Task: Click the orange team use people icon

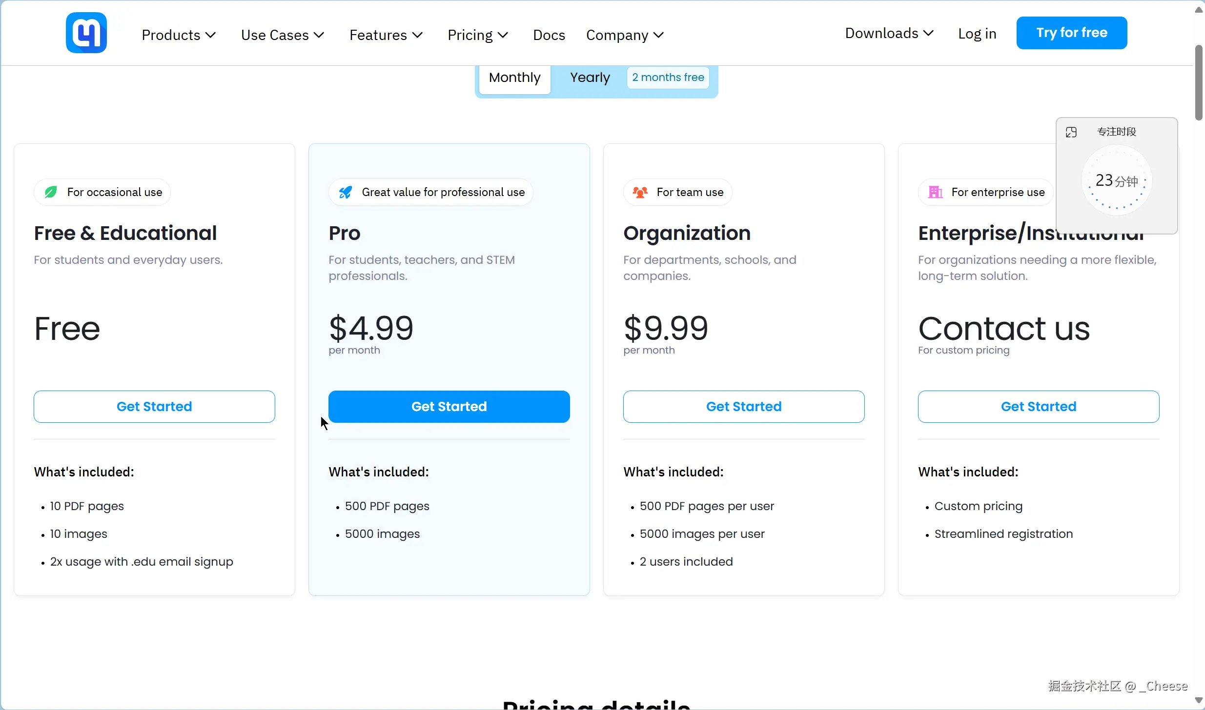Action: (640, 192)
